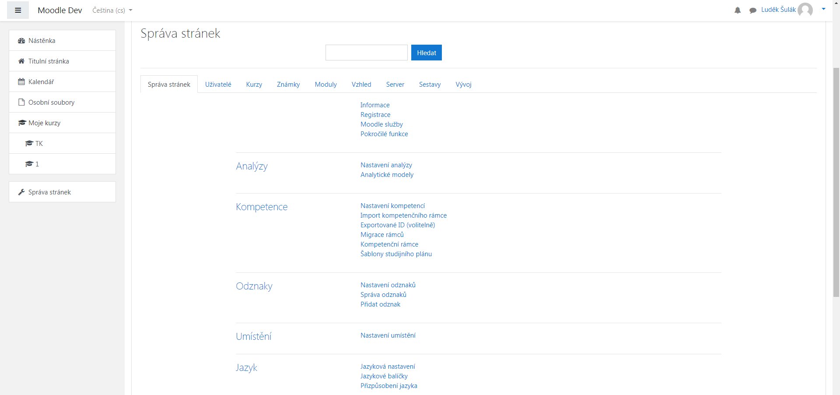Click the home icon for Titulní stránka

pos(21,61)
